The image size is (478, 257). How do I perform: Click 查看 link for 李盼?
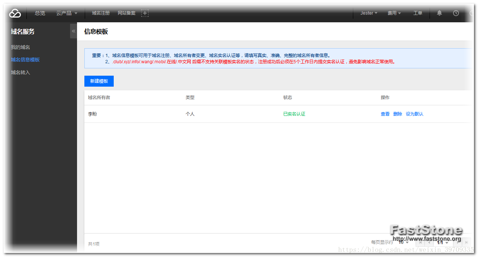pyautogui.click(x=385, y=114)
